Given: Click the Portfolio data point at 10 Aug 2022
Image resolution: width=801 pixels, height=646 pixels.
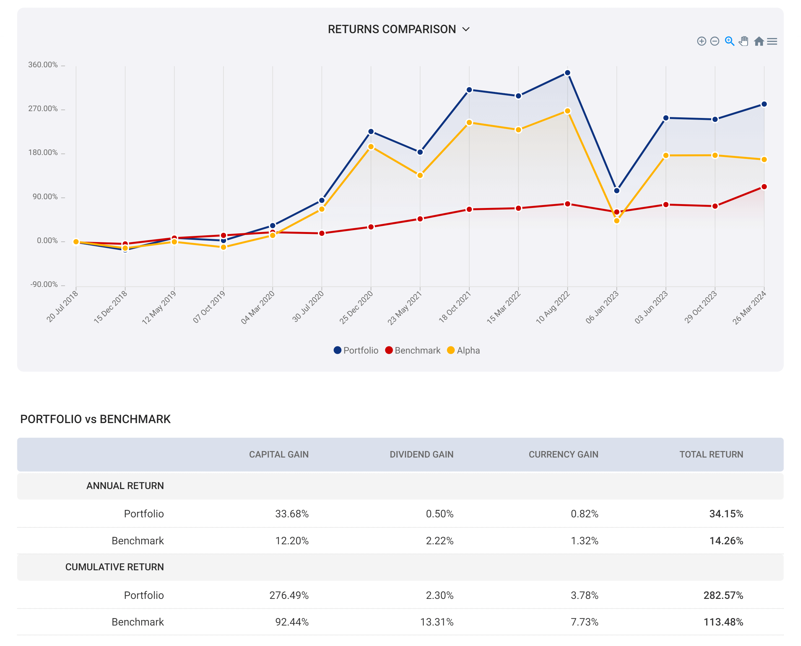Looking at the screenshot, I should click(567, 73).
